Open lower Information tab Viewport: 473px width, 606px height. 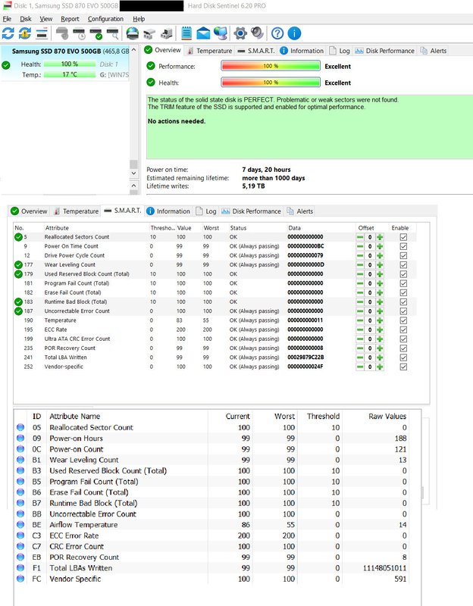tap(168, 211)
